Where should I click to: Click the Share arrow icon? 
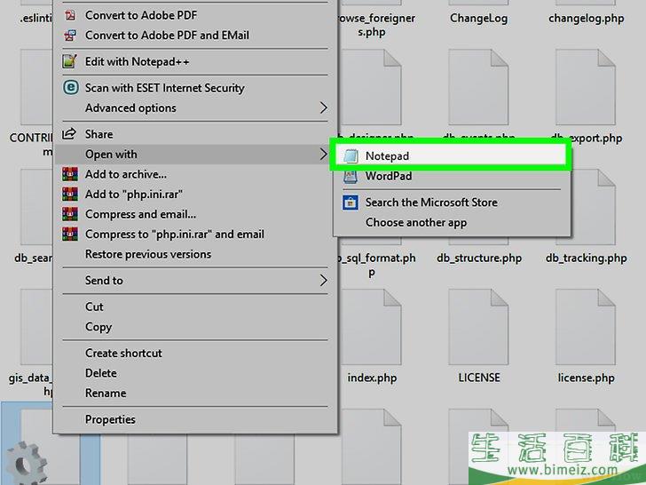coord(69,133)
